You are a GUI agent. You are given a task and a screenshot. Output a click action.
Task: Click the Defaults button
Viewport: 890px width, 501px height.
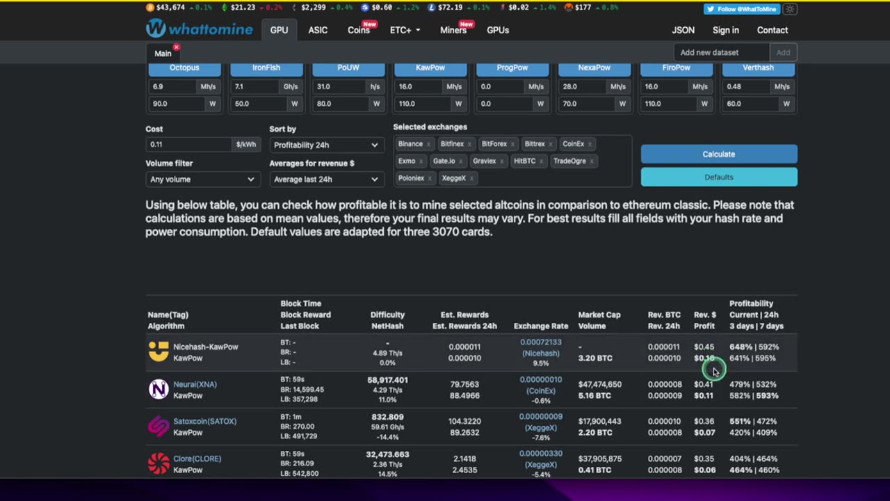719,177
